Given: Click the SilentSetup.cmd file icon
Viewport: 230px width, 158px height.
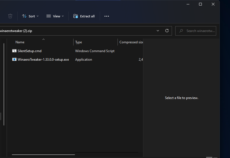Looking at the screenshot, I should [14, 51].
